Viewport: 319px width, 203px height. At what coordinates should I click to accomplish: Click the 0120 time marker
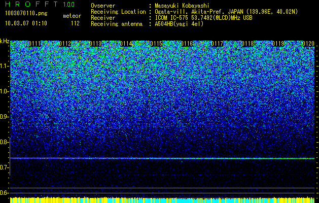308,44
